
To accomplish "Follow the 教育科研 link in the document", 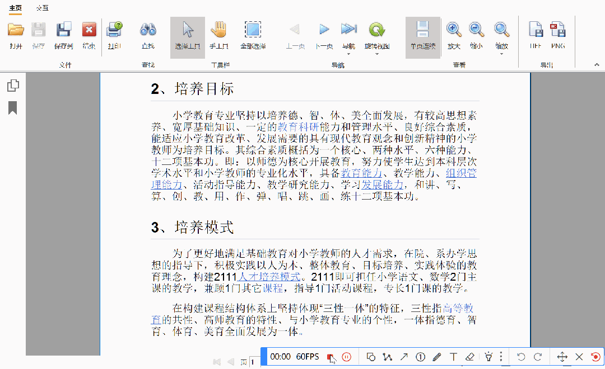I will (298, 127).
